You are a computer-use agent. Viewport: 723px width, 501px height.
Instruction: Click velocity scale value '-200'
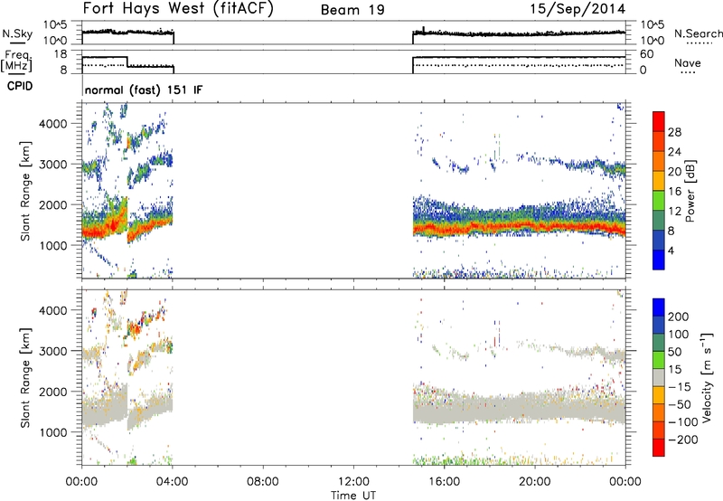(x=683, y=440)
